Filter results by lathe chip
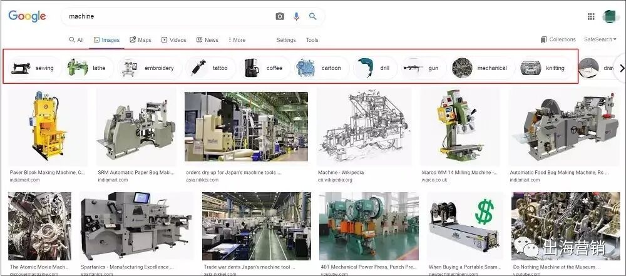Image resolution: width=626 pixels, height=276 pixels. pos(89,68)
